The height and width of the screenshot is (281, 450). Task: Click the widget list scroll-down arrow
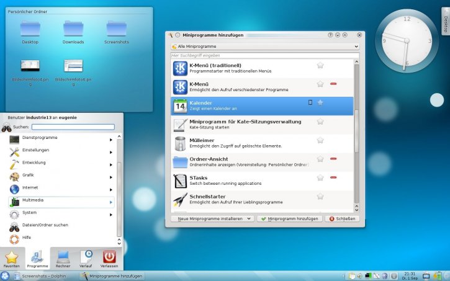(357, 210)
